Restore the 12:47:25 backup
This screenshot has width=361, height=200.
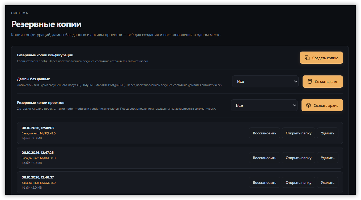tap(265, 158)
